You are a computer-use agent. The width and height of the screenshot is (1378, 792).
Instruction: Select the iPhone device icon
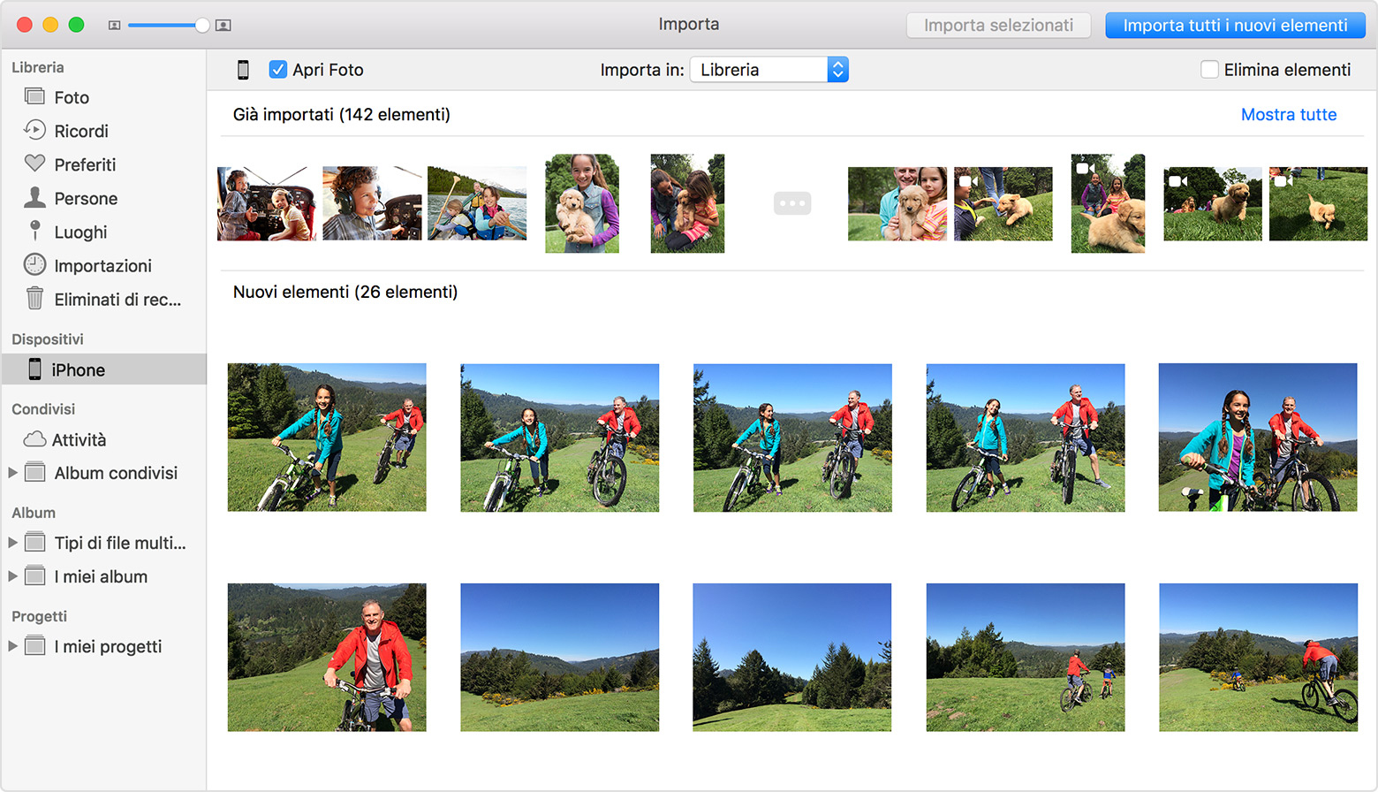pyautogui.click(x=35, y=369)
